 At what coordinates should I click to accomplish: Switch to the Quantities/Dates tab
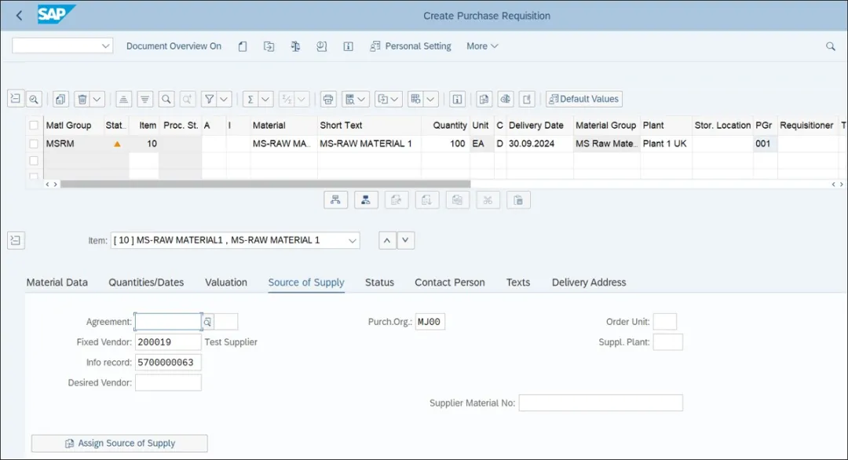click(x=146, y=282)
